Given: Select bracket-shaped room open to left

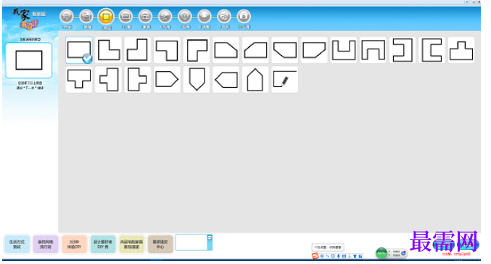Looking at the screenshot, I should pos(403,50).
